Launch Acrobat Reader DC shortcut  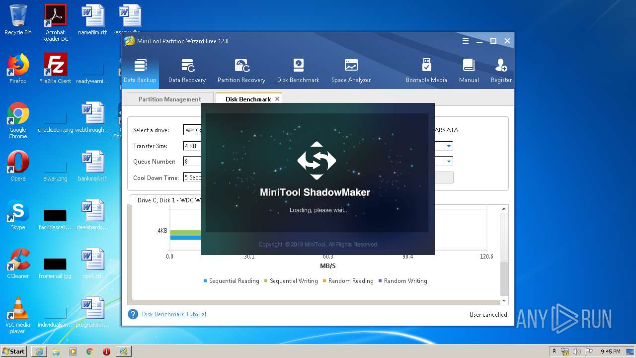pos(55,23)
